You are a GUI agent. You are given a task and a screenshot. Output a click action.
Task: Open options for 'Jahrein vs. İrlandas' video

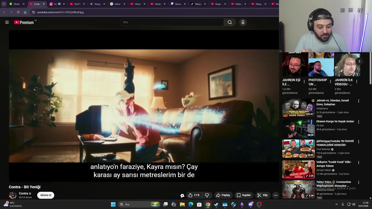358,101
